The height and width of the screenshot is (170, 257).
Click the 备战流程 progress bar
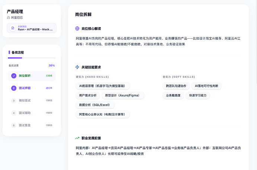(32, 58)
